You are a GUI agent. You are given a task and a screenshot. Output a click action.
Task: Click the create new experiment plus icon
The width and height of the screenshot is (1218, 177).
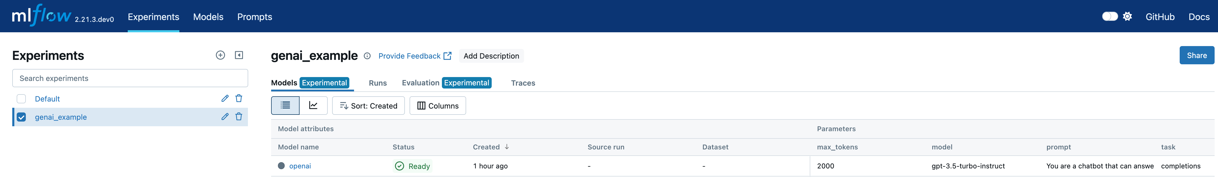click(220, 55)
